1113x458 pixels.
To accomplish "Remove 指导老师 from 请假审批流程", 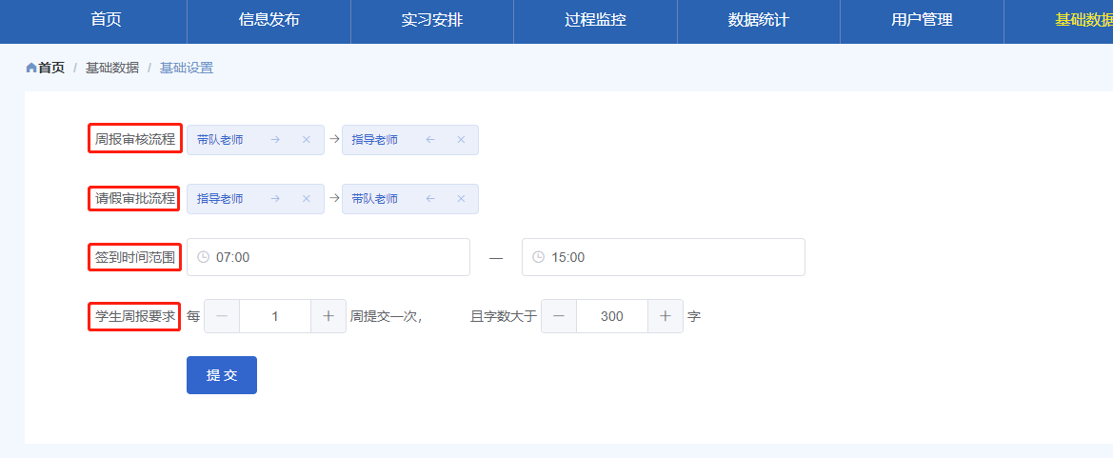I will 307,199.
